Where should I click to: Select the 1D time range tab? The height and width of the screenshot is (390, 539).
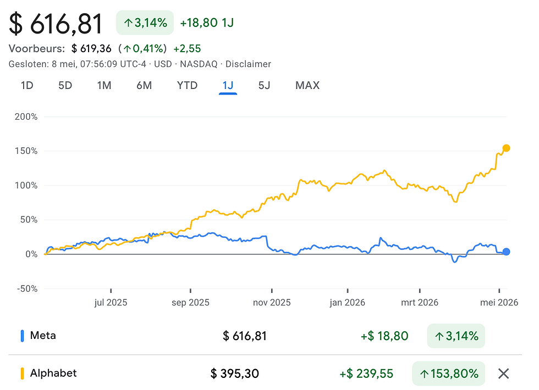(27, 85)
